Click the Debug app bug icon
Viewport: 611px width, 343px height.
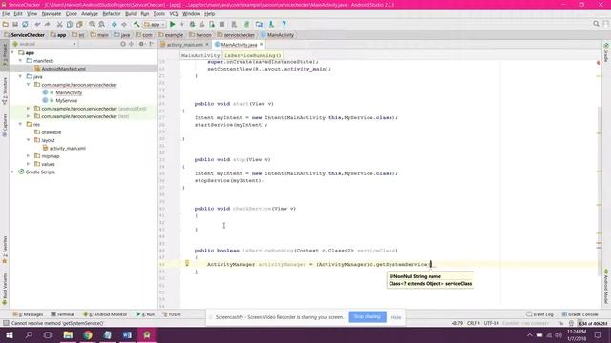click(192, 24)
